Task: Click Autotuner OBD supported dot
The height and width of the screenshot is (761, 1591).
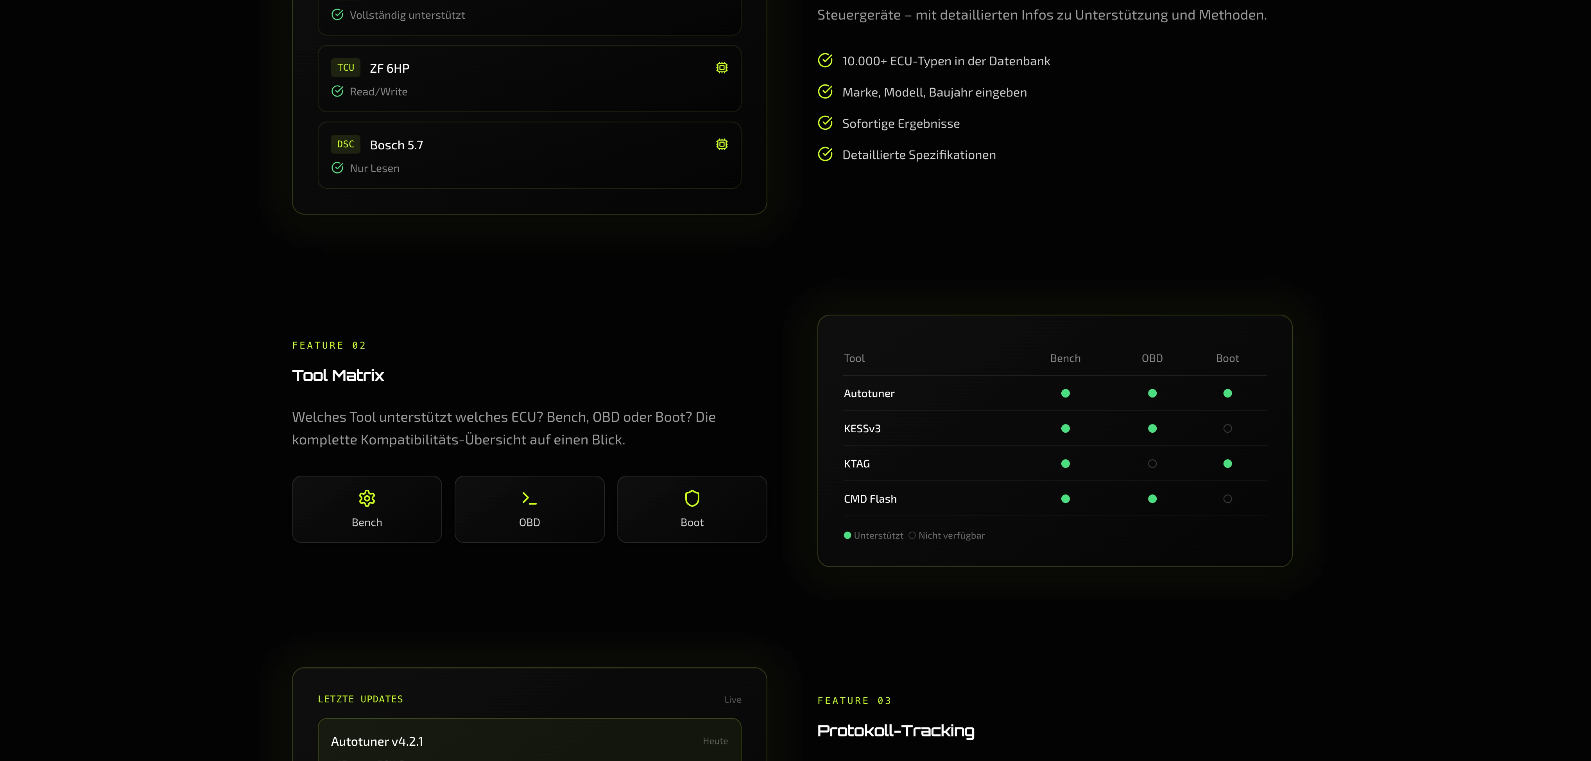Action: (1152, 394)
